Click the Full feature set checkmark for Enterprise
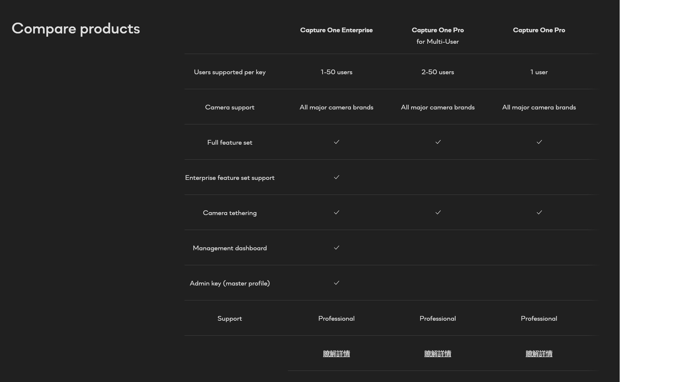This screenshot has height=382, width=676. pyautogui.click(x=337, y=142)
